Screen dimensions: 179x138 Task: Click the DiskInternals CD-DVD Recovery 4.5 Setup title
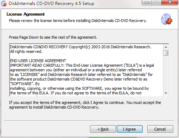coord(51,4)
